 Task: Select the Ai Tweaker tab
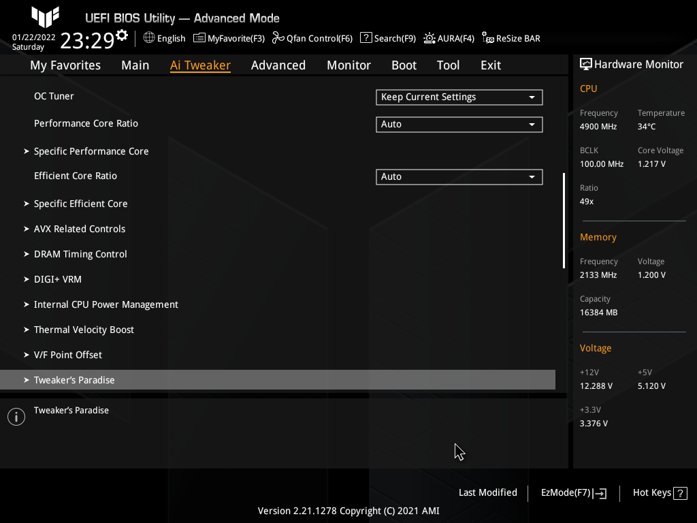pyautogui.click(x=200, y=65)
